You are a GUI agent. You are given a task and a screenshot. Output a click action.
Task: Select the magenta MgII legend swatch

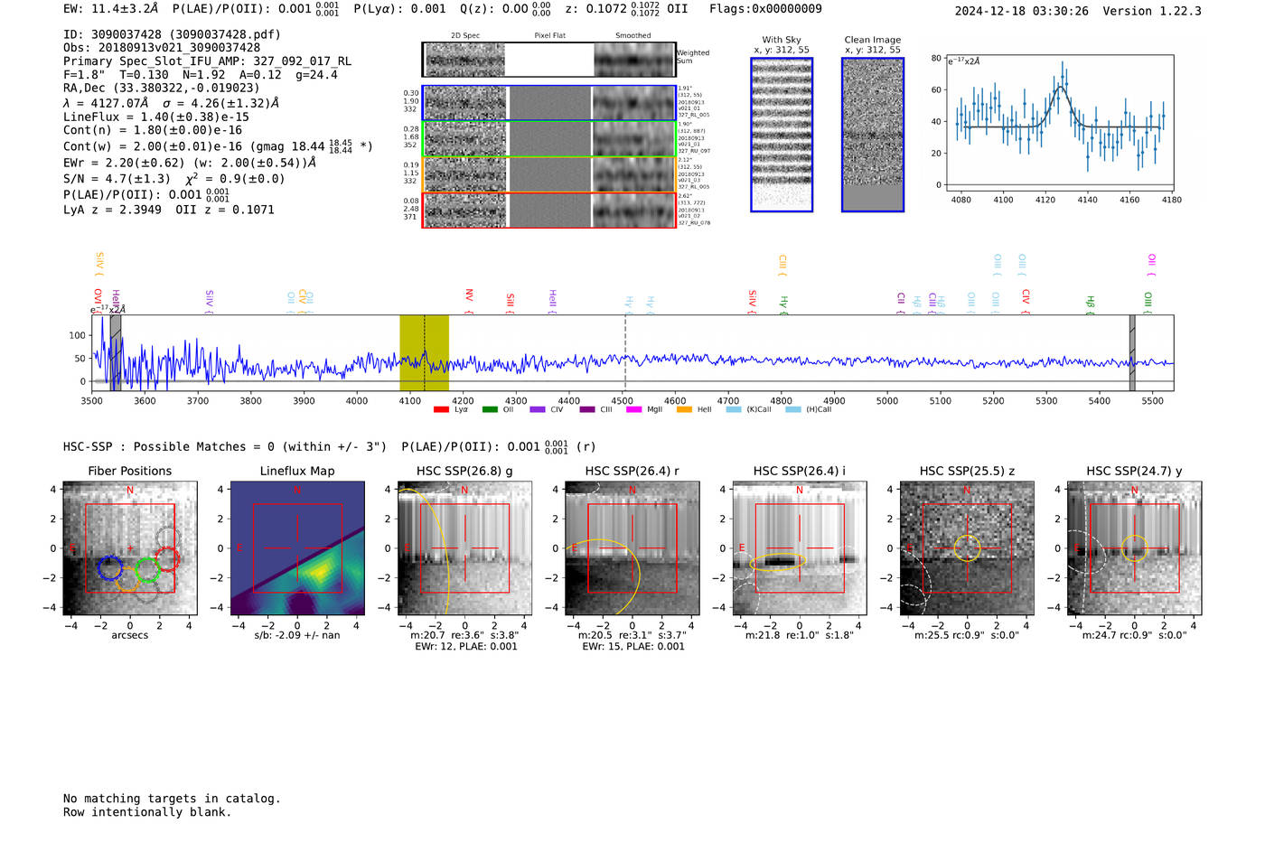click(633, 410)
